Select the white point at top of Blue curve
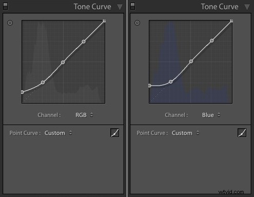 [x=231, y=21]
